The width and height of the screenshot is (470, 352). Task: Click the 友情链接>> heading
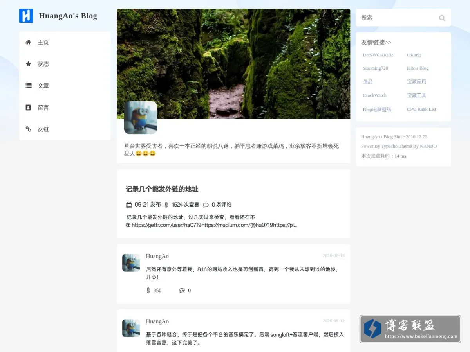[376, 42]
